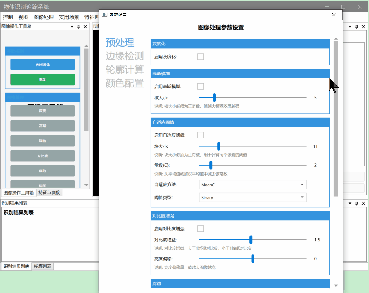Select the 识别结果列表 bottom tab
Screen dimensions: 369x293
click(x=16, y=266)
